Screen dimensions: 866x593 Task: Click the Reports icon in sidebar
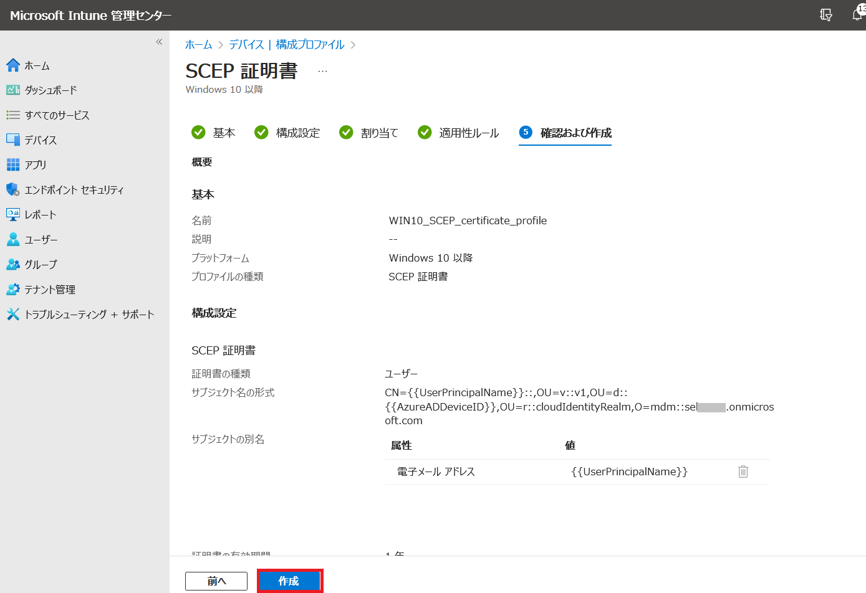pos(13,214)
